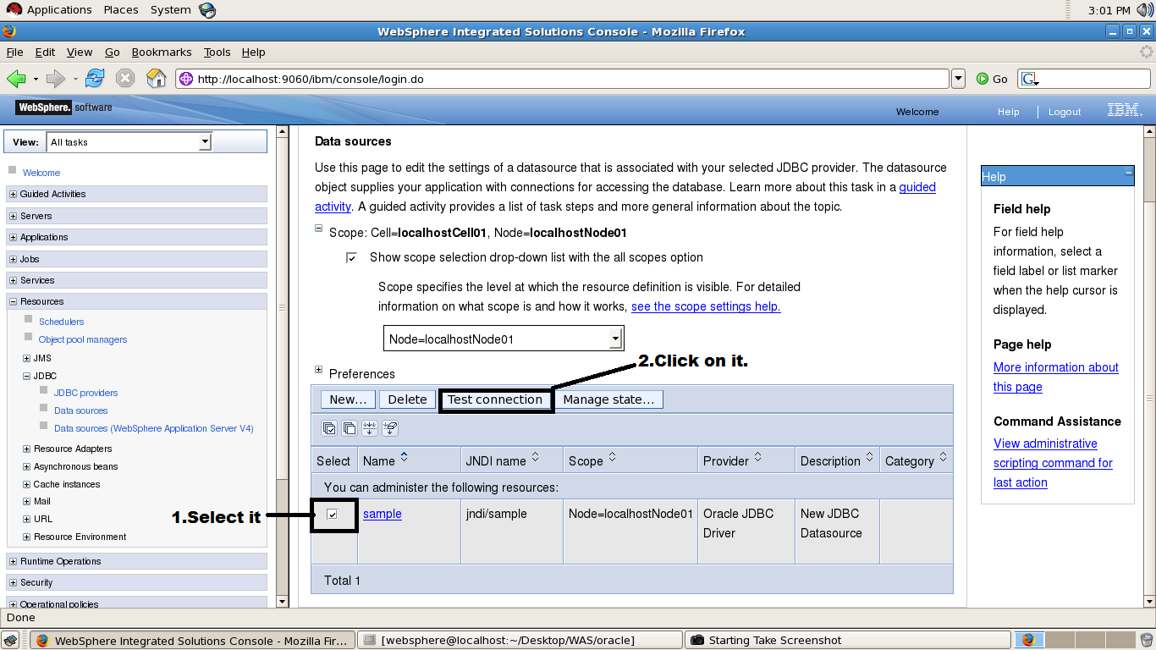Collapse the Resources navigation section
The image size is (1156, 650).
(x=13, y=301)
